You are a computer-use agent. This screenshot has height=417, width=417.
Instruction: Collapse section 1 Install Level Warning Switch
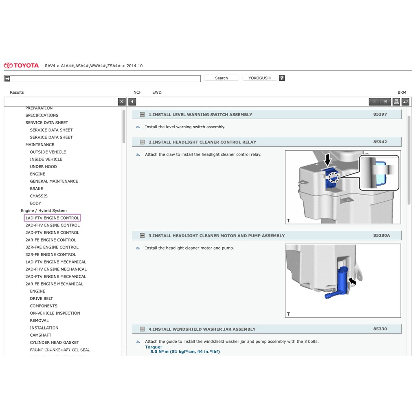click(x=142, y=115)
